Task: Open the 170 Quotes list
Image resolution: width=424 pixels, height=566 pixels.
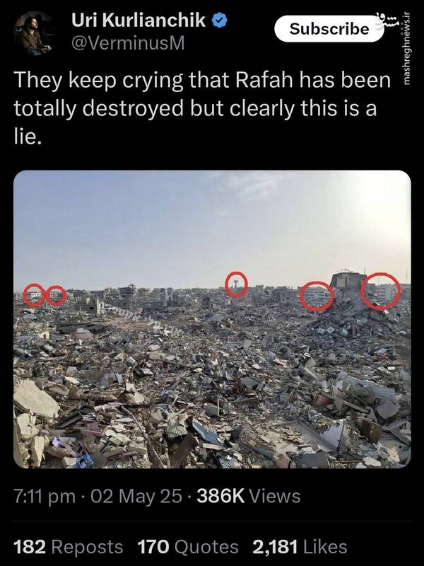Action: 188,546
